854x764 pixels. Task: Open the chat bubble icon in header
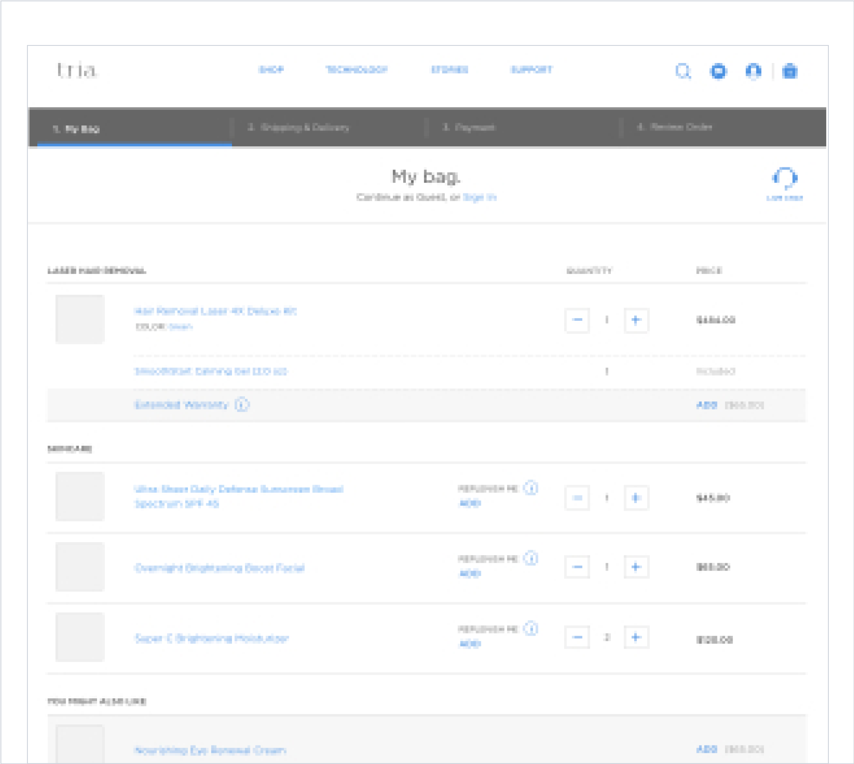(x=718, y=71)
